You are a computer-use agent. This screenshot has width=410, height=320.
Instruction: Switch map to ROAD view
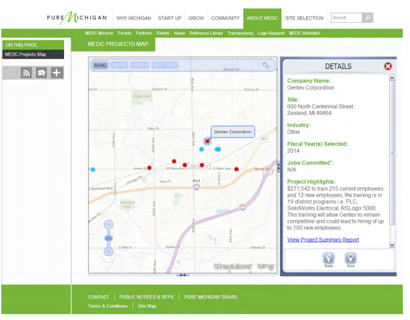[100, 65]
